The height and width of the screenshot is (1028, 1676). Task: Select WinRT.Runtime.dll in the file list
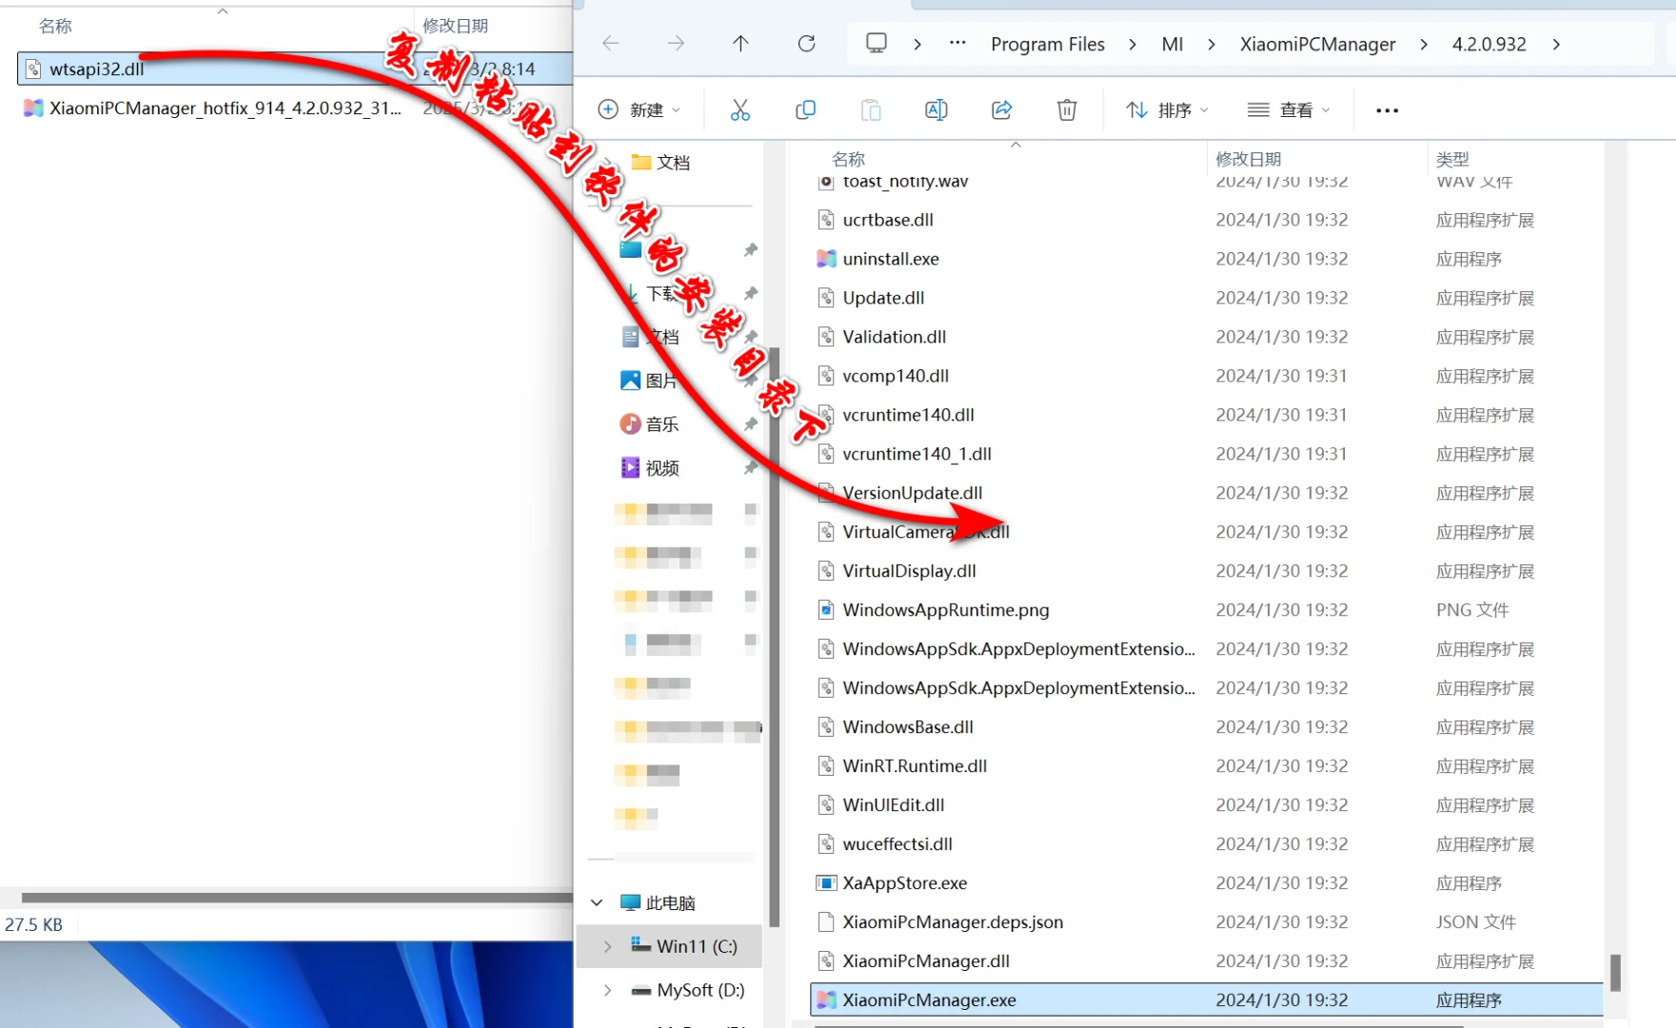coord(915,766)
